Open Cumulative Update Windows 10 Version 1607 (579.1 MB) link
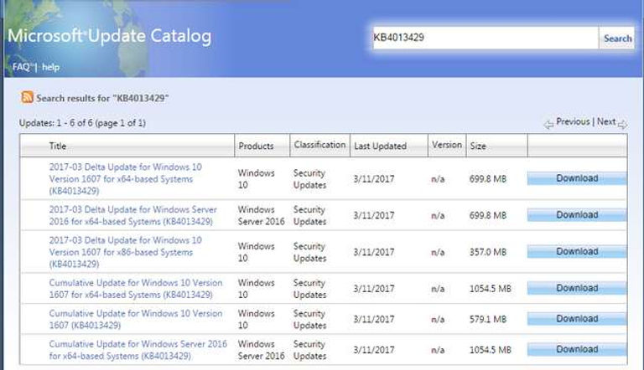644x370 pixels. (136, 319)
